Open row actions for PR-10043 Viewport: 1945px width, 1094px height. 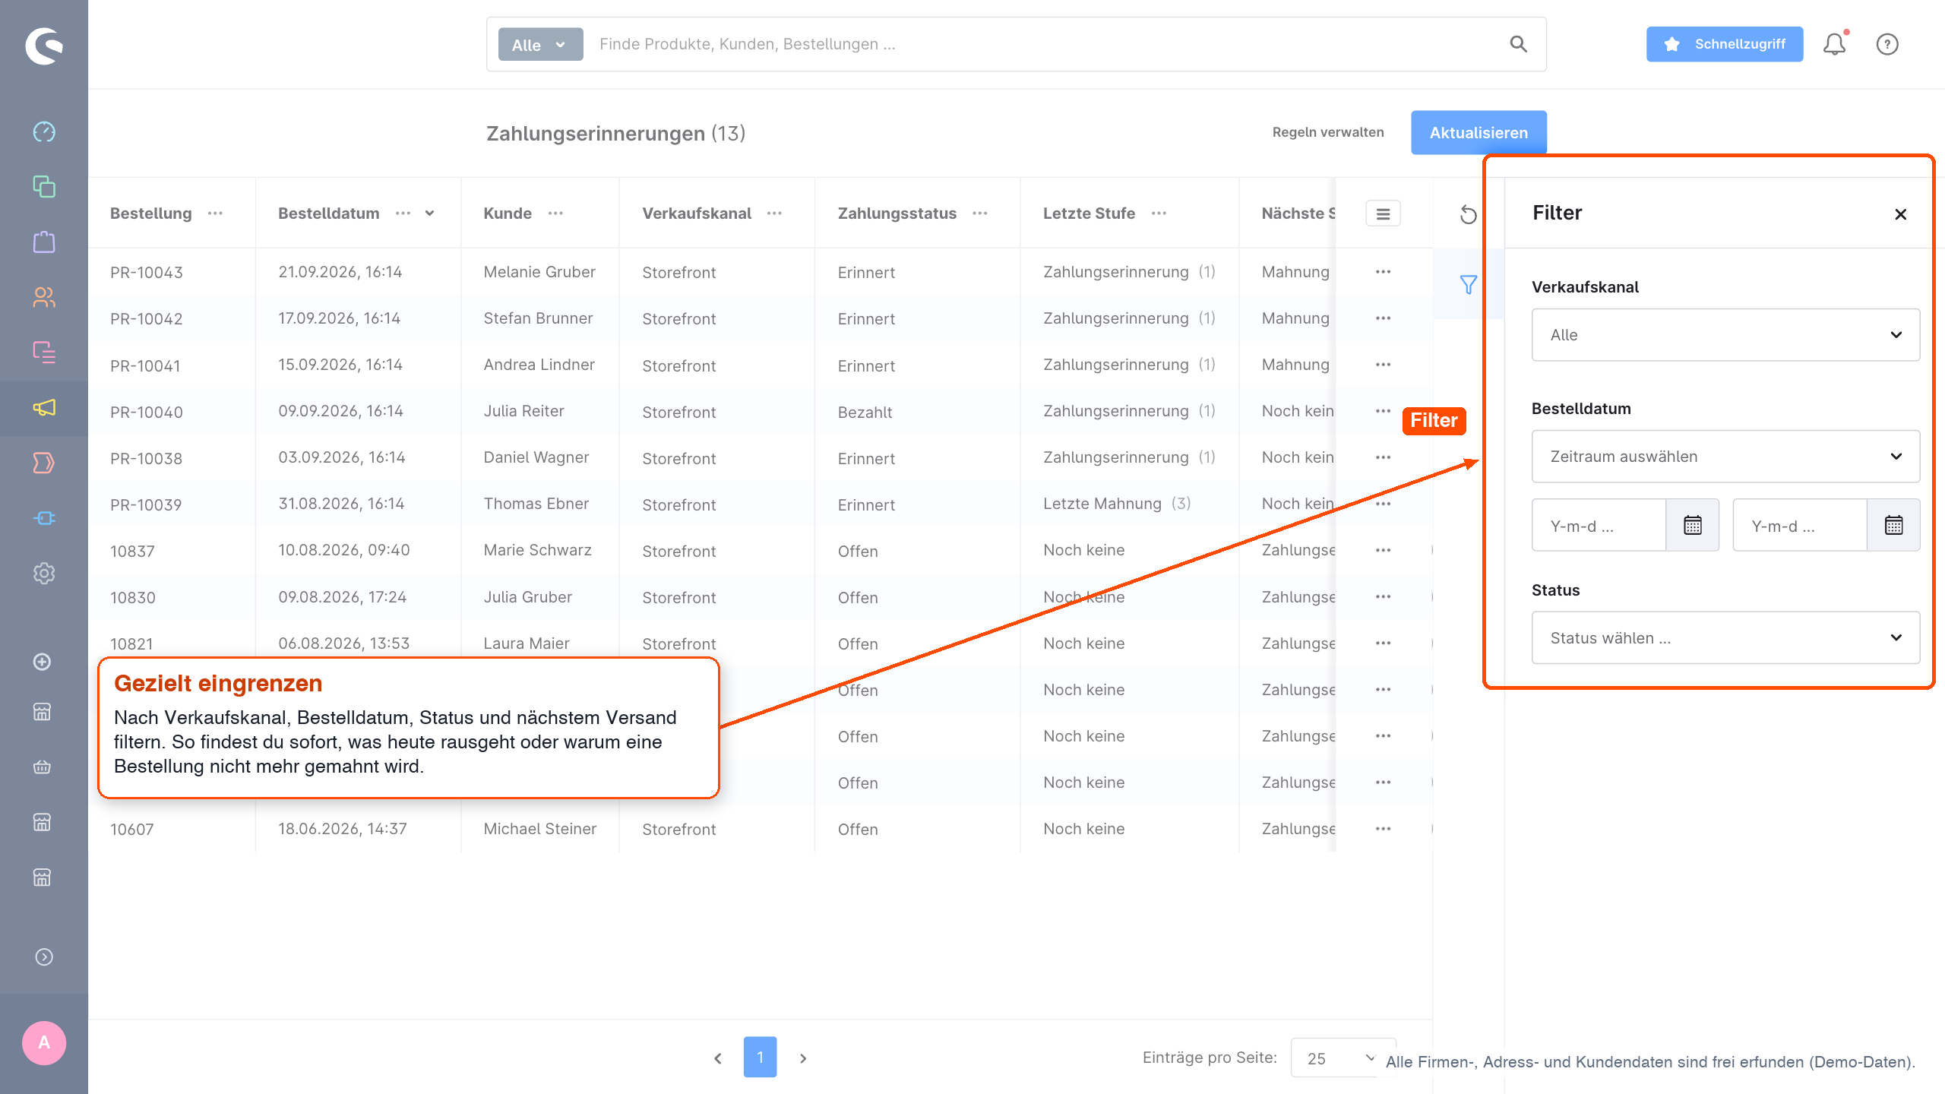(1383, 272)
